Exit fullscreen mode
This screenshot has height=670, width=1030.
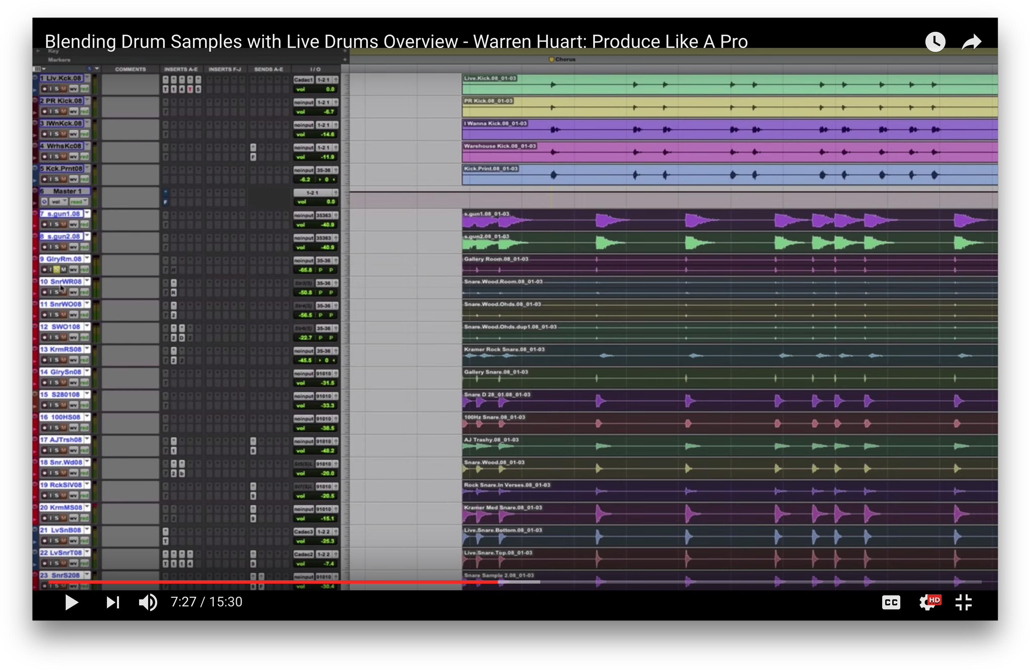963,602
